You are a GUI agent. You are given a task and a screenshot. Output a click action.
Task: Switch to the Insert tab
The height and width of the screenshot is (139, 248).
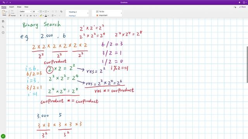(x=12, y=7)
